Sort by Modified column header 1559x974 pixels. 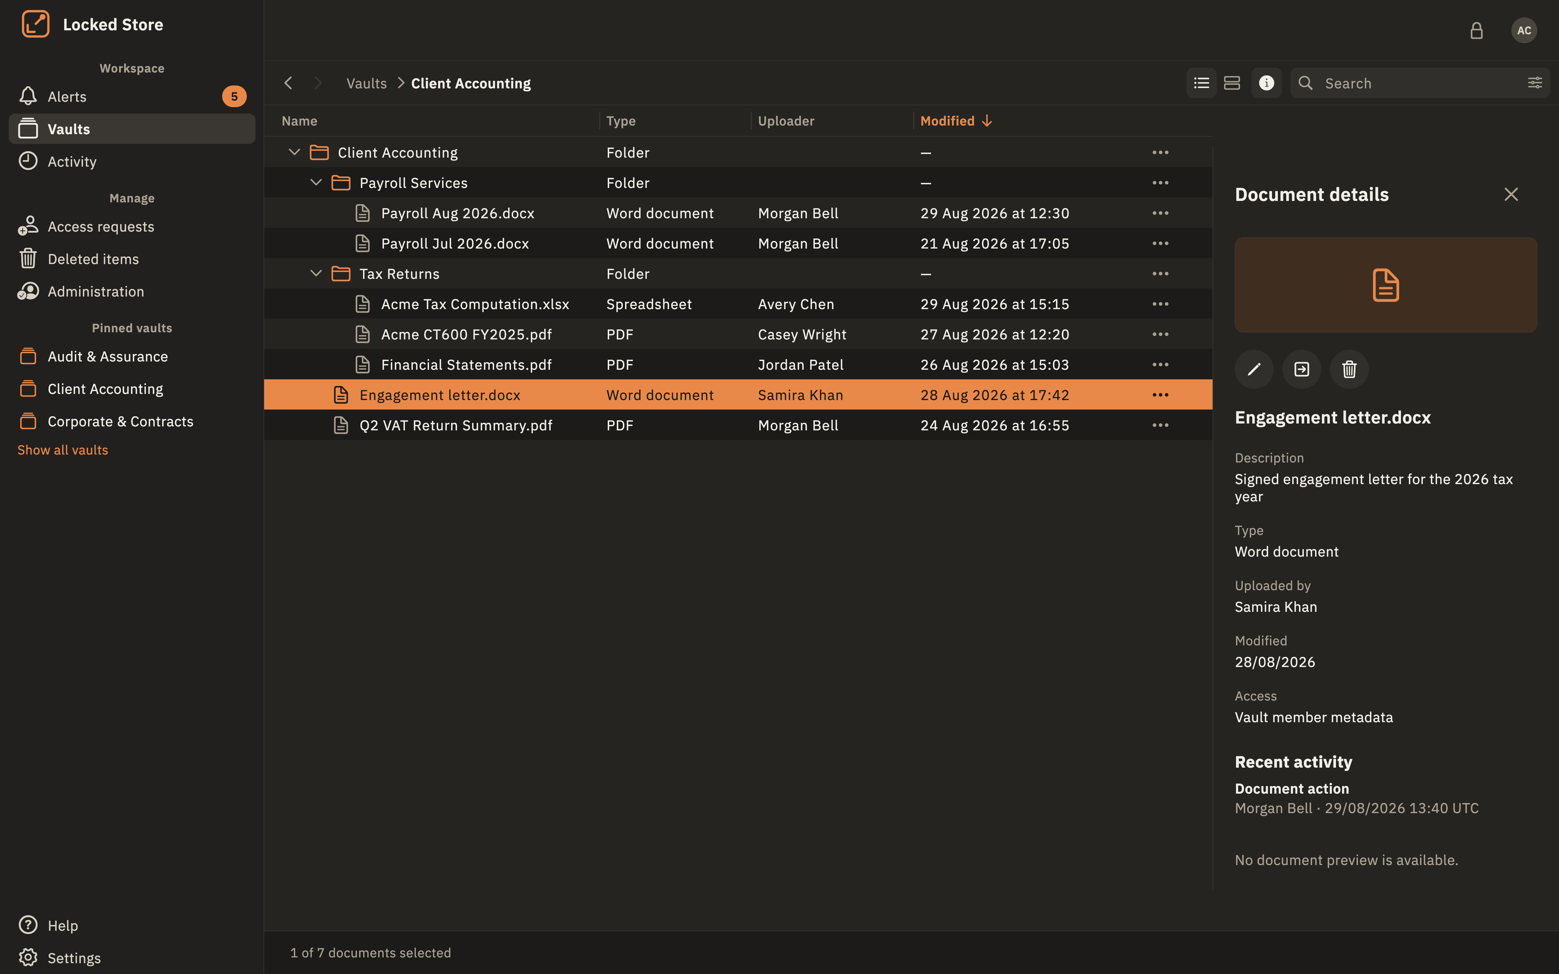coord(956,121)
